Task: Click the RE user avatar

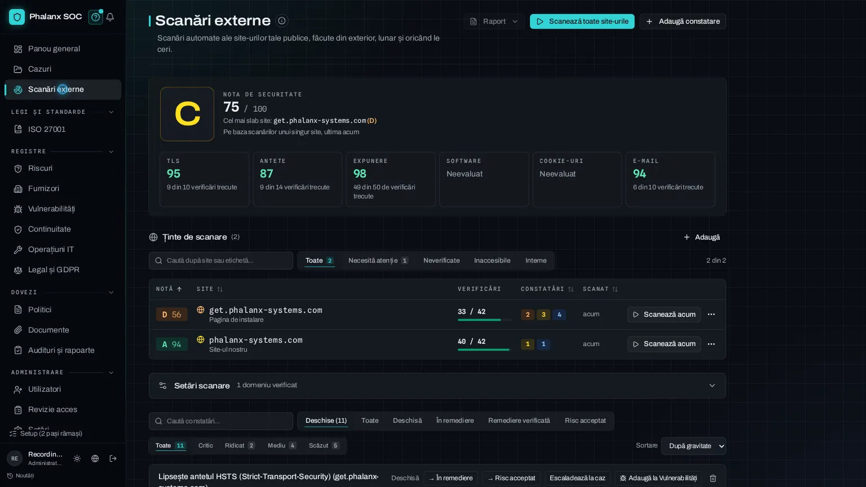Action: point(15,459)
